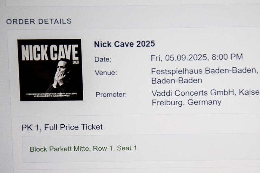Click the large "NICK CAVE" lettering on poster
This screenshot has width=260, height=173.
pyautogui.click(x=50, y=52)
